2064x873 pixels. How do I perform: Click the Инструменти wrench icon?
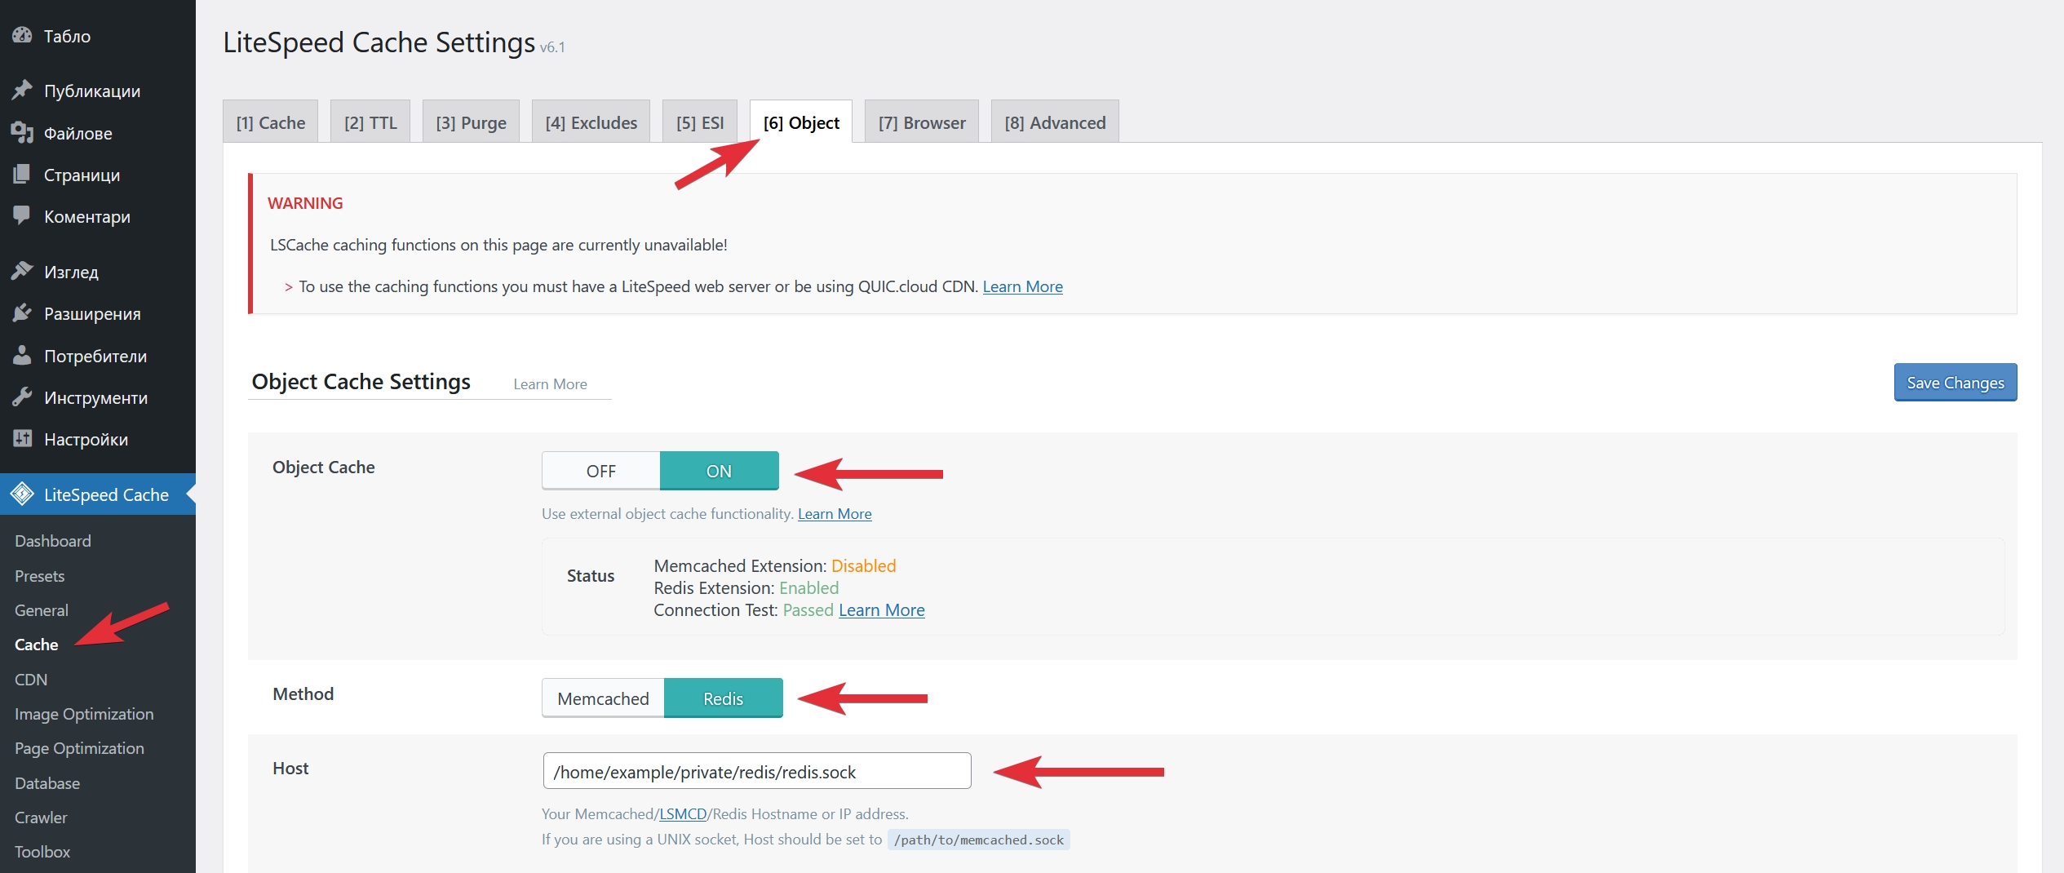pos(22,397)
